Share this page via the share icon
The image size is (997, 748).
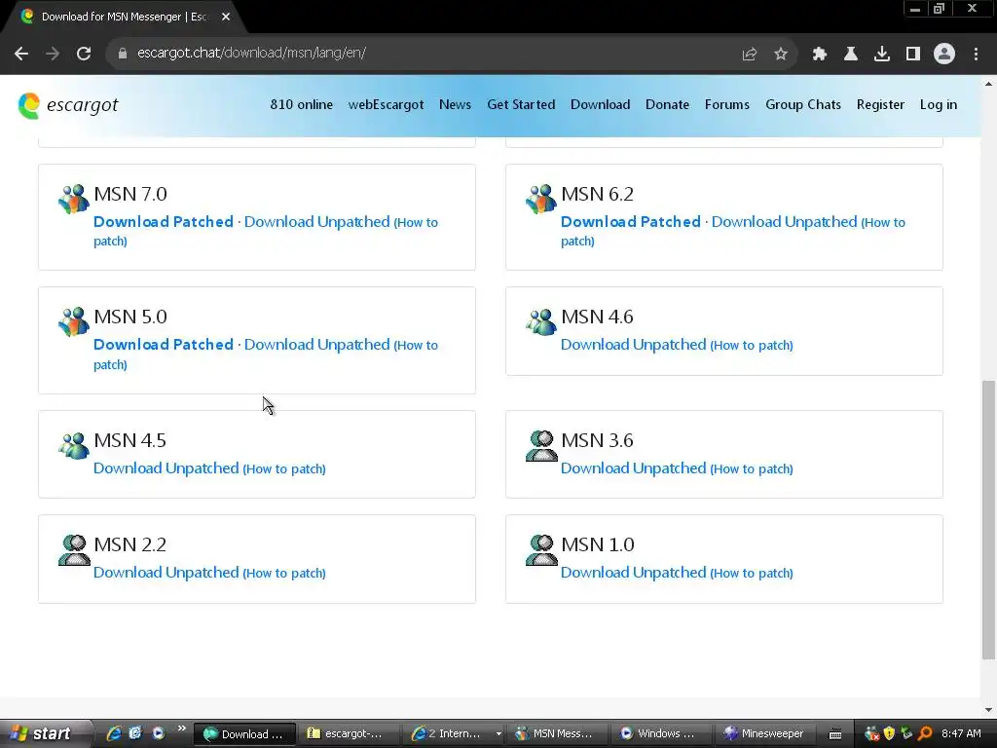click(x=749, y=55)
